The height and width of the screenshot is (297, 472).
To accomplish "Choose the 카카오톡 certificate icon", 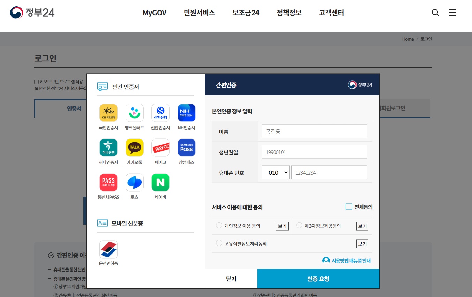I will click(135, 148).
